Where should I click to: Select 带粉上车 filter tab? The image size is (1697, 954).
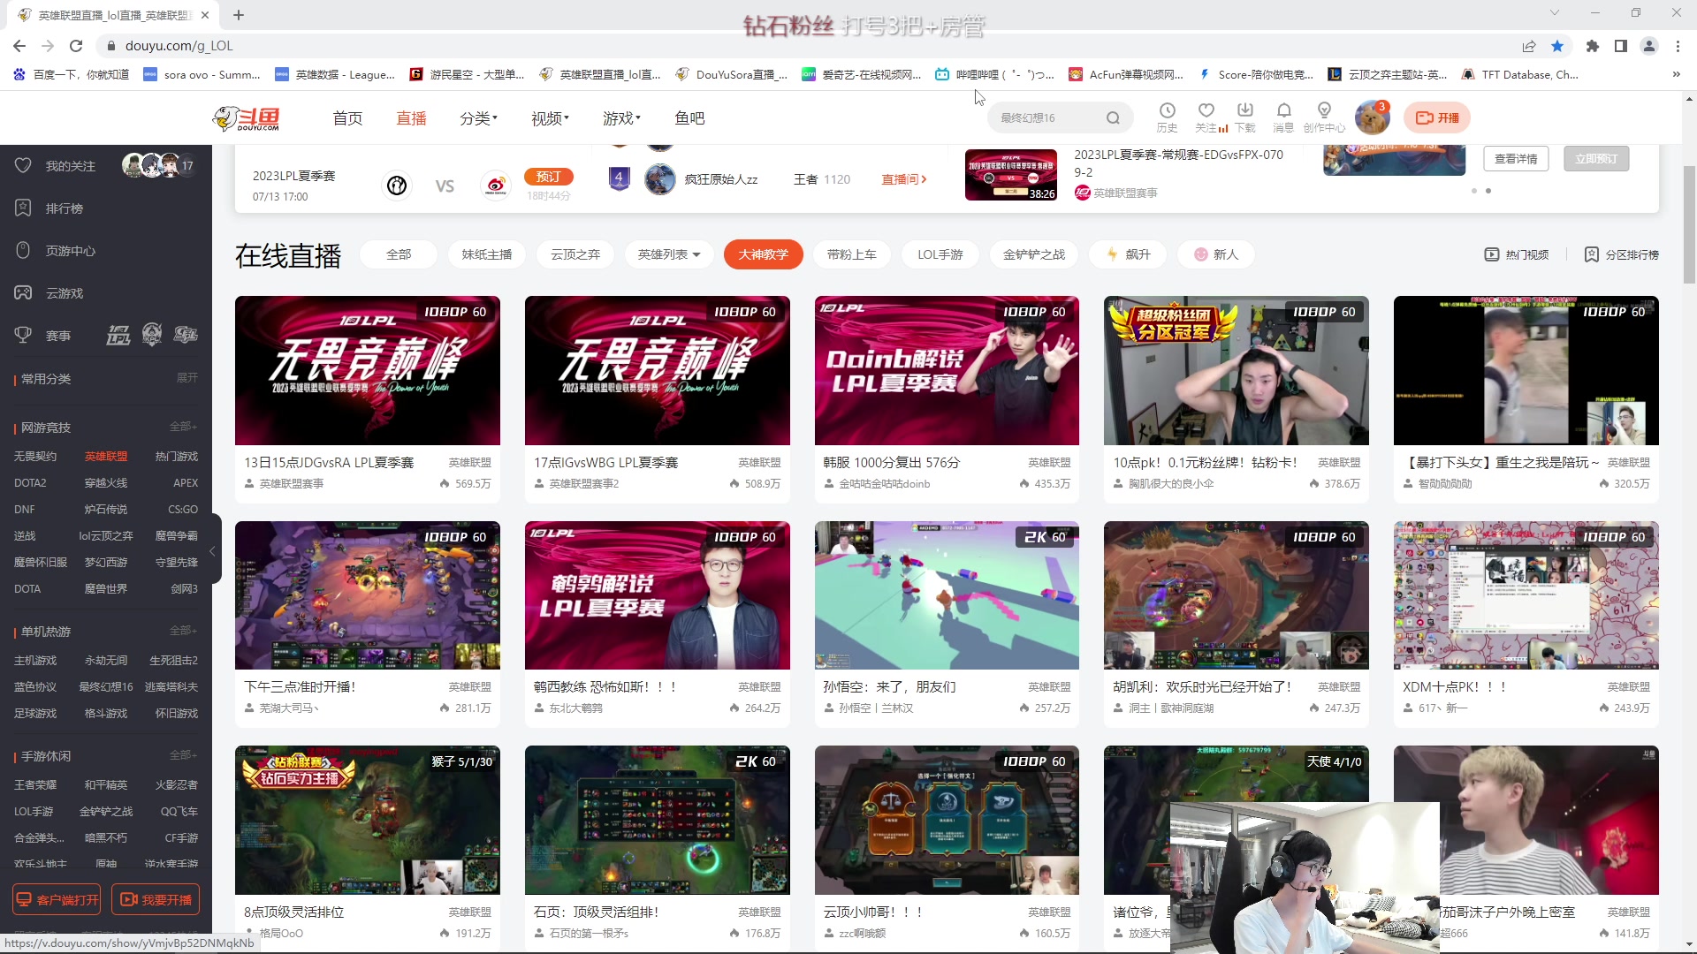(852, 254)
